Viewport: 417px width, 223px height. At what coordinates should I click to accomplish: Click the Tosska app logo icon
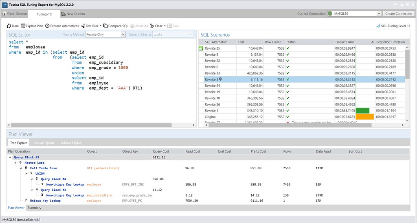pos(4,5)
